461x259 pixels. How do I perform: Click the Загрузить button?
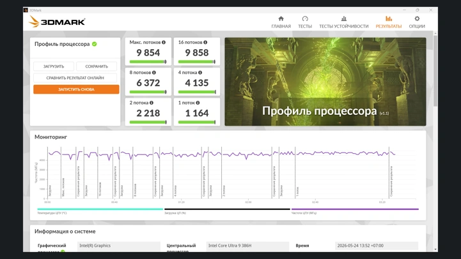[54, 66]
